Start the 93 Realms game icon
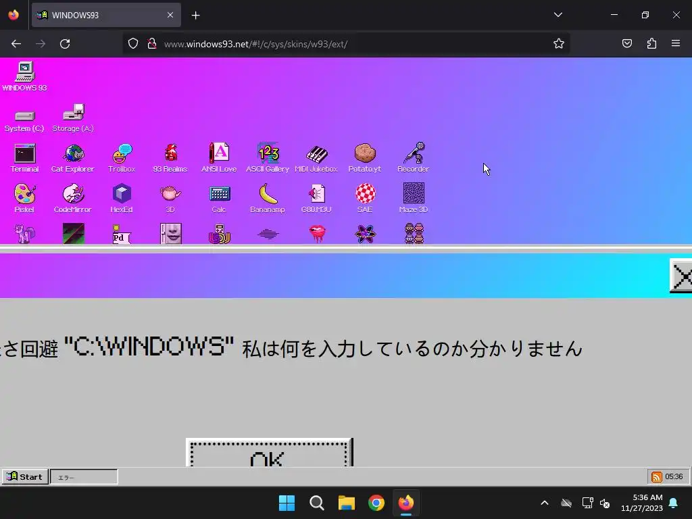Screen dimensions: 692x519 [x=170, y=158]
